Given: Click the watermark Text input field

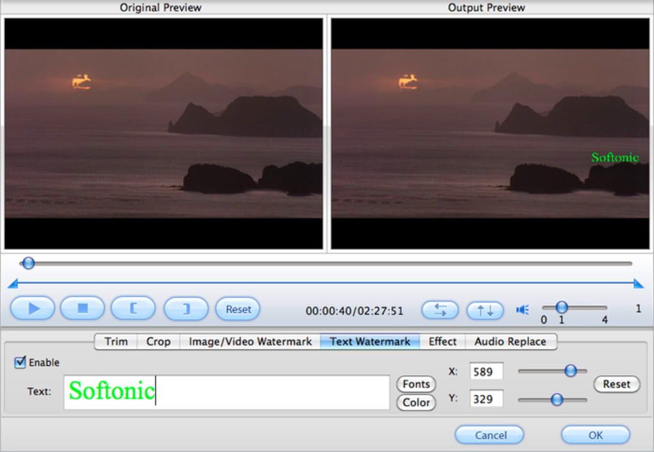Looking at the screenshot, I should coord(226,392).
